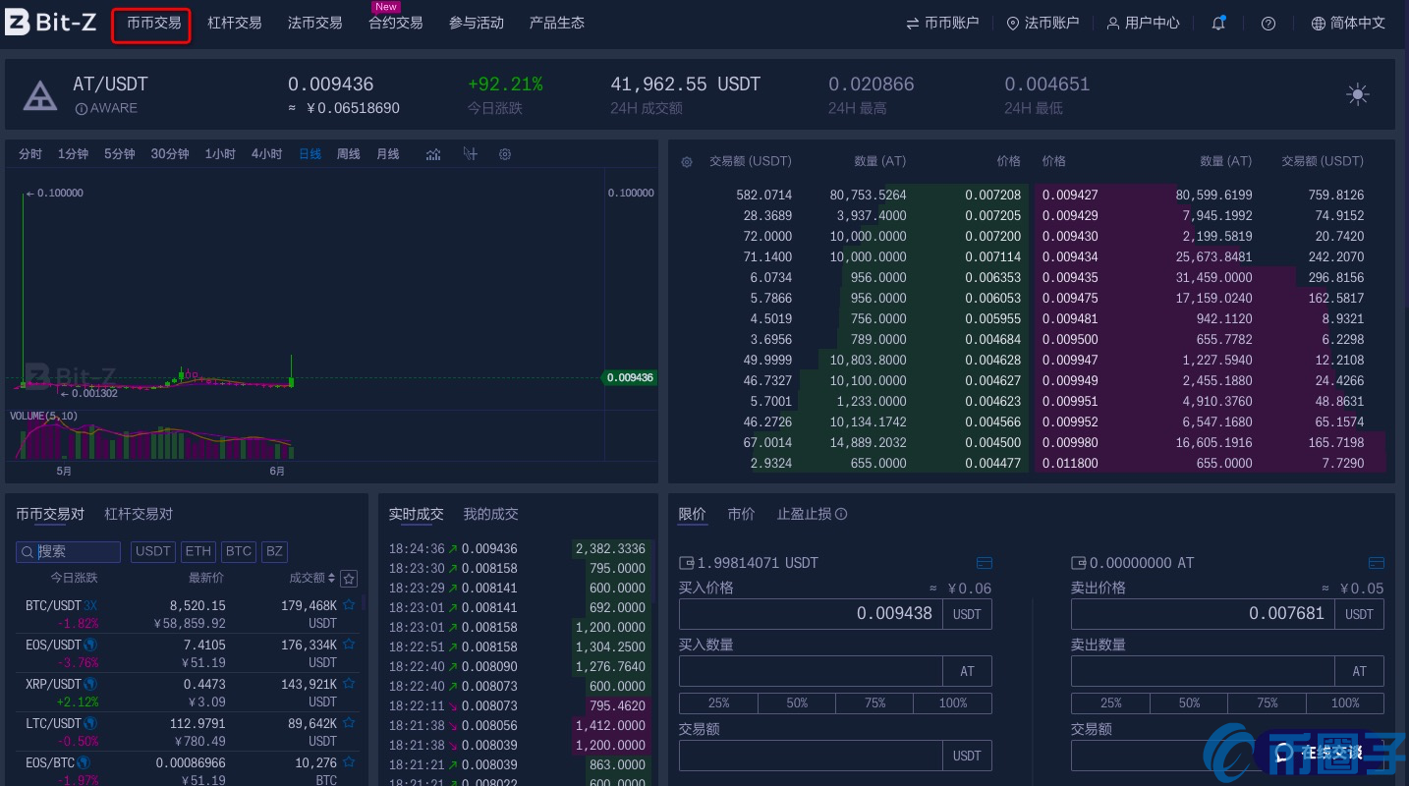This screenshot has width=1409, height=786.
Task: Click info icon next to 止盈止损
Action: 841,514
